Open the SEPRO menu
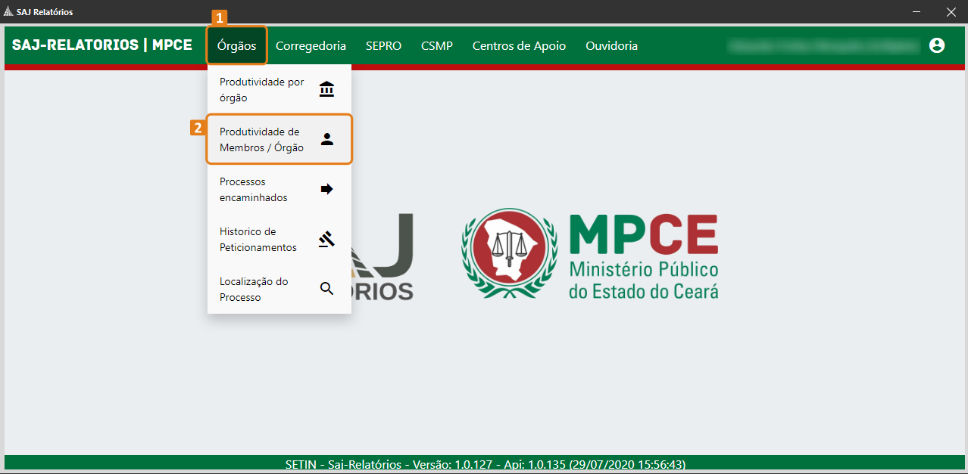The image size is (968, 474). (x=383, y=45)
